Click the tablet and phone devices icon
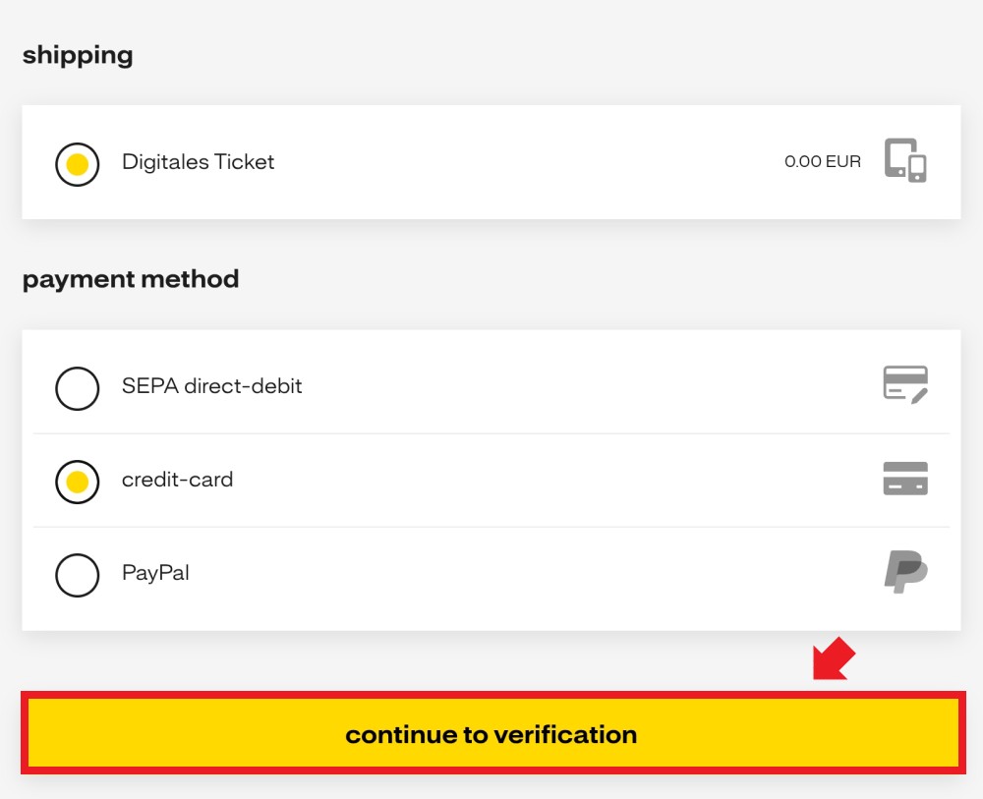983x799 pixels. 905,160
